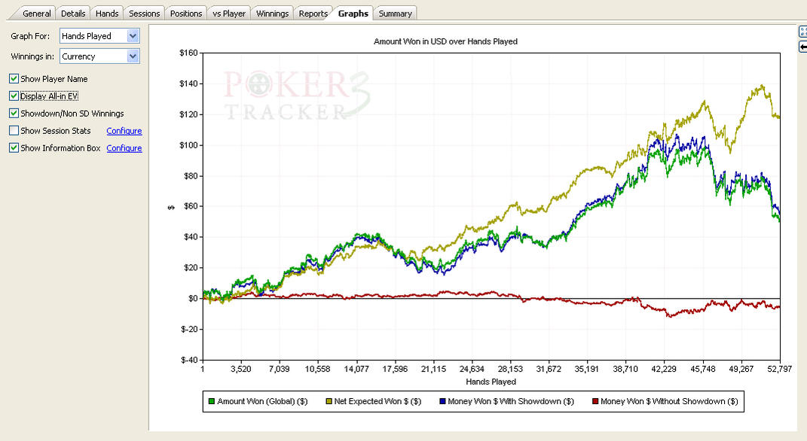
Task: Switch to the Sessions tab
Action: click(144, 14)
